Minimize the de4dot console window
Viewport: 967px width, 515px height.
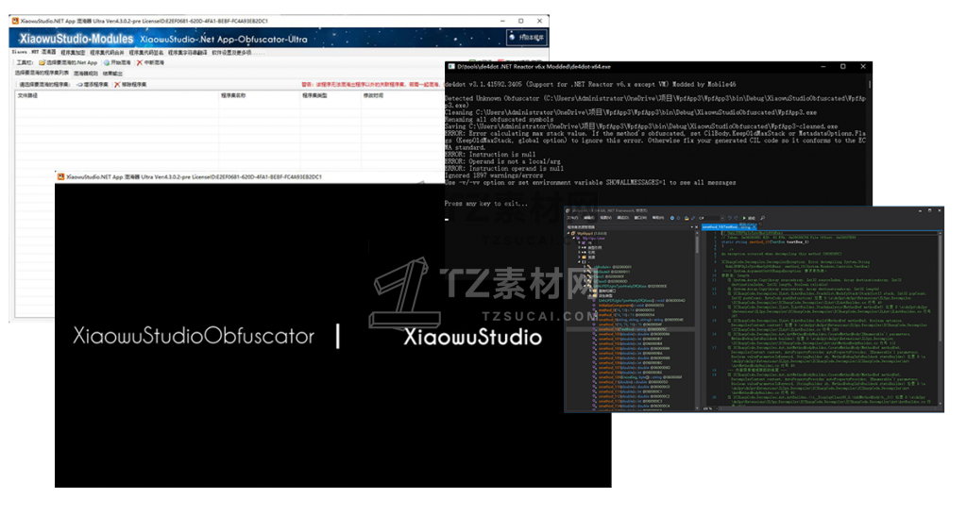coord(823,67)
